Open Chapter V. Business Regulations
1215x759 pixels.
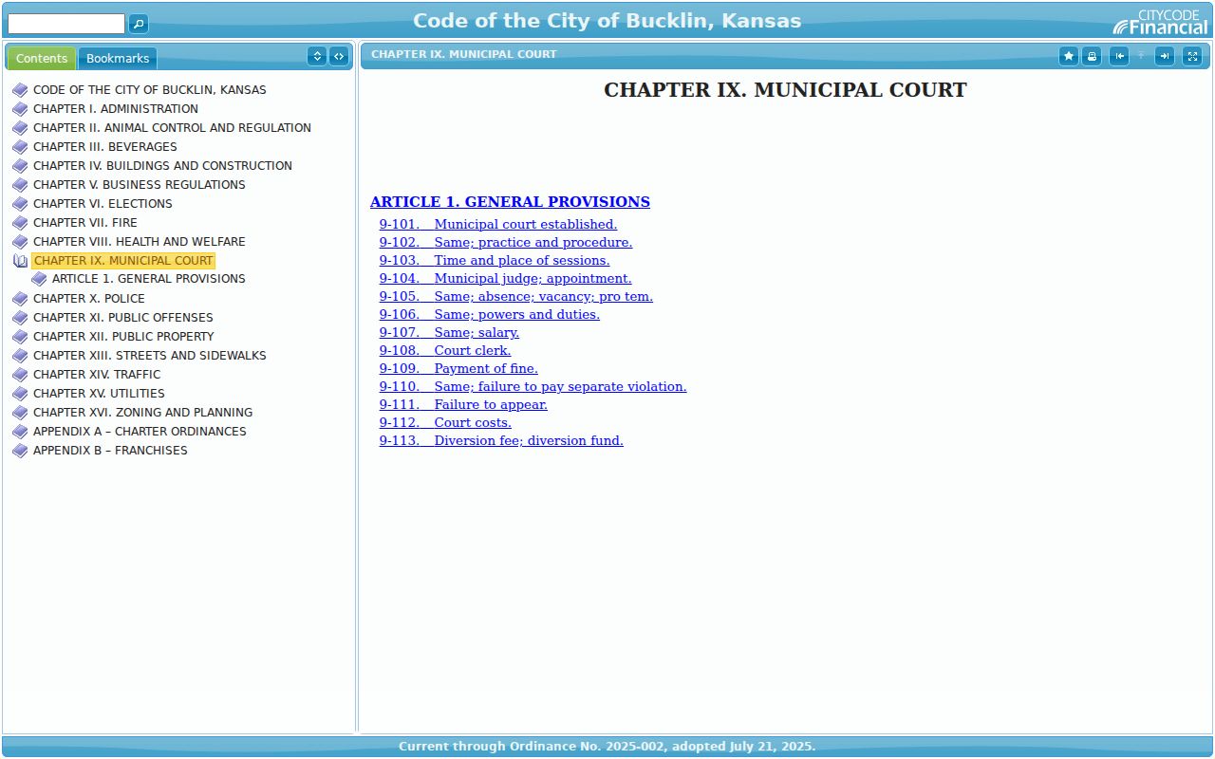[140, 185]
